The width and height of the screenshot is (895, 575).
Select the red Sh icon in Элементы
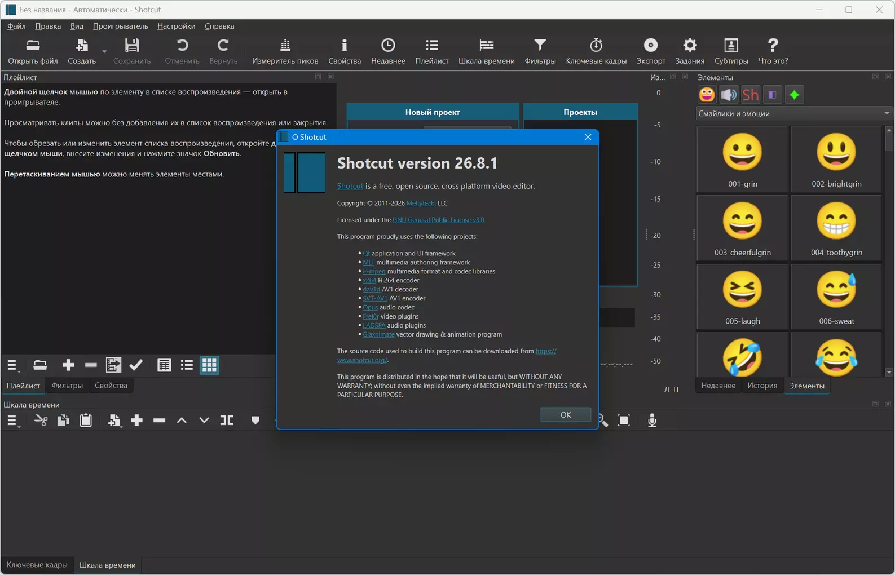point(751,95)
